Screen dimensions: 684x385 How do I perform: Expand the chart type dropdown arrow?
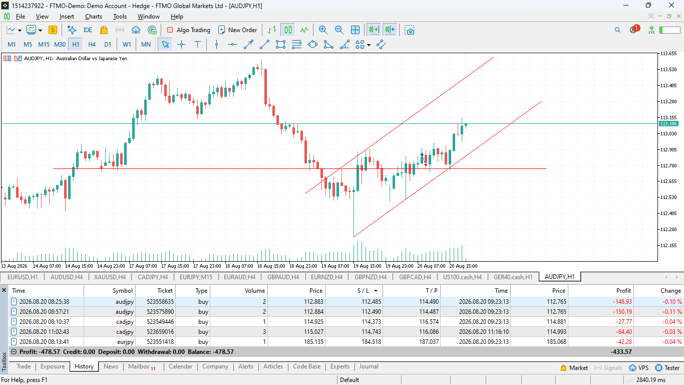coord(40,30)
